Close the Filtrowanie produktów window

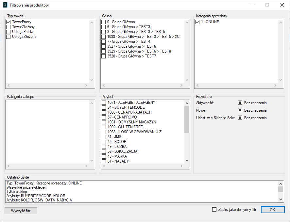click(282, 5)
